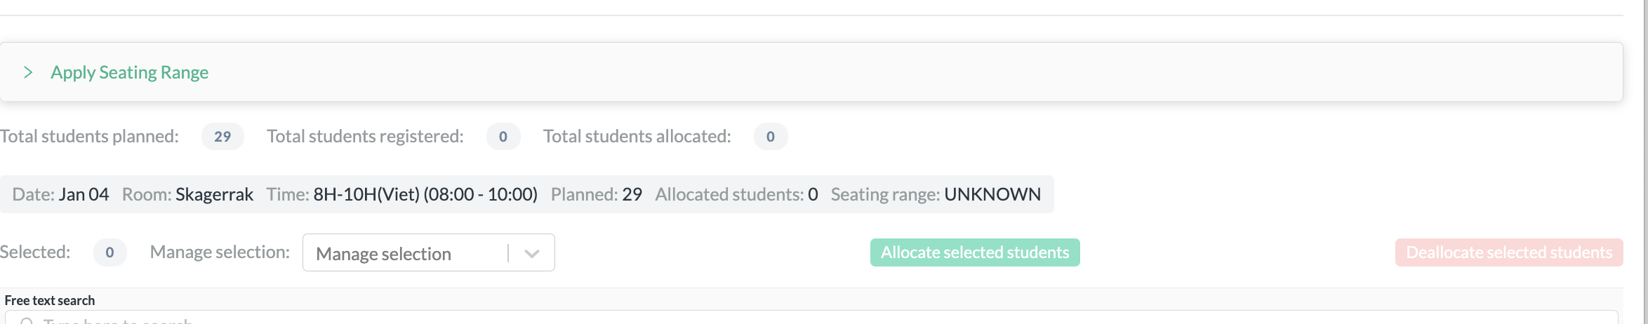Expand the chevron beside Apply Seating Range

point(28,72)
